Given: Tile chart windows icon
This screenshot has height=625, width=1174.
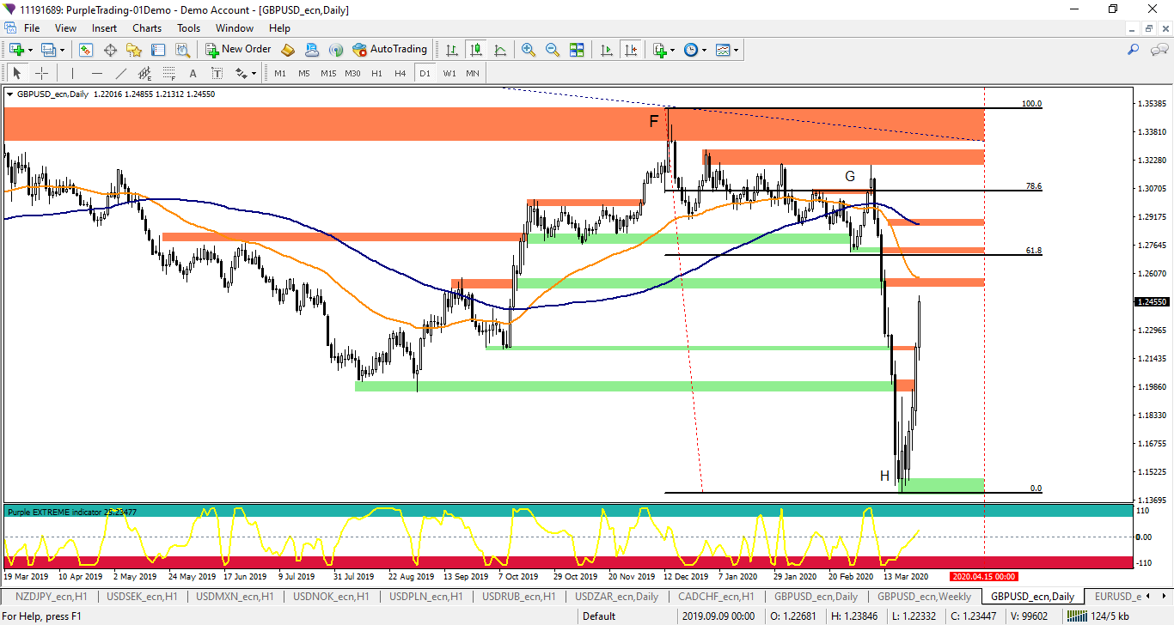Looking at the screenshot, I should [x=577, y=50].
